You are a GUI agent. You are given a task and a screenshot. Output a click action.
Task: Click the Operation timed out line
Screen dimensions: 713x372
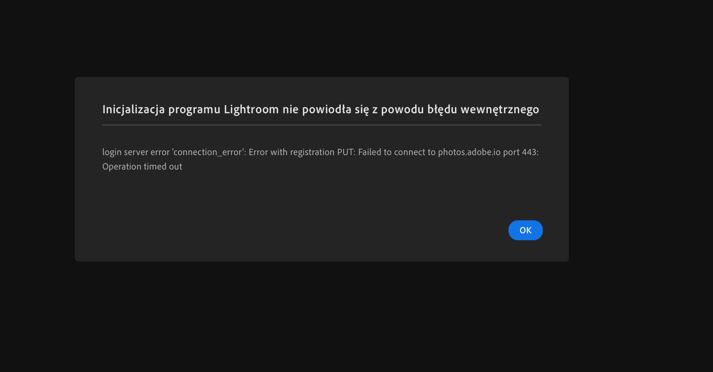pos(142,166)
